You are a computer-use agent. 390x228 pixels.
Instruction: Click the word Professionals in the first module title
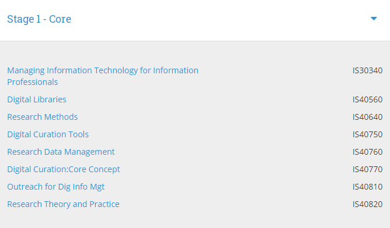32,82
